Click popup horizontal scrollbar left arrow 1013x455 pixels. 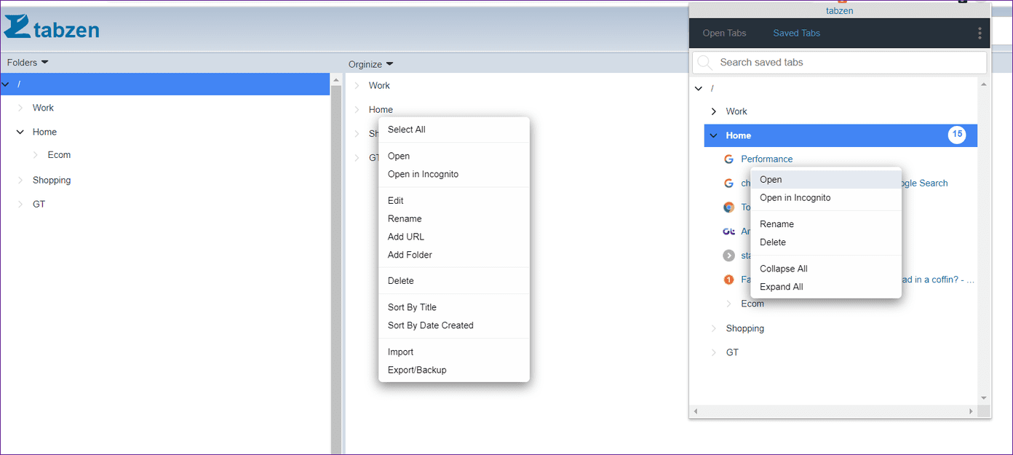click(696, 411)
